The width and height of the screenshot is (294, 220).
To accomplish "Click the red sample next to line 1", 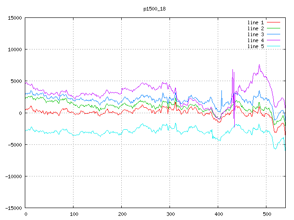I will (x=273, y=22).
